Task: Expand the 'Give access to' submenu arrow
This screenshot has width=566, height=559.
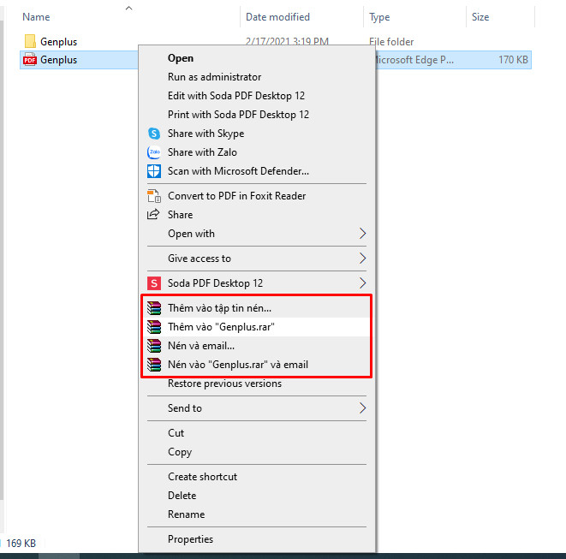Action: click(362, 259)
